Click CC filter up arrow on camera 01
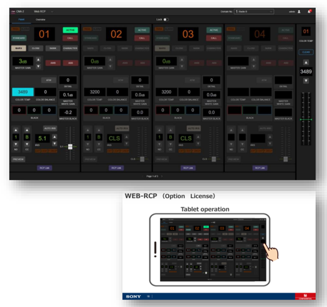The image size is (327, 307). [27, 130]
